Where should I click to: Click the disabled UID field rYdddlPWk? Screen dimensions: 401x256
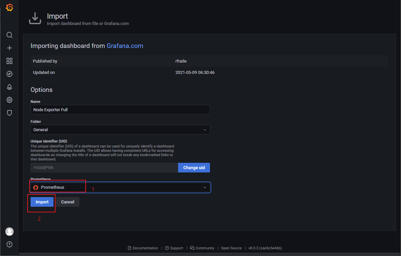104,167
